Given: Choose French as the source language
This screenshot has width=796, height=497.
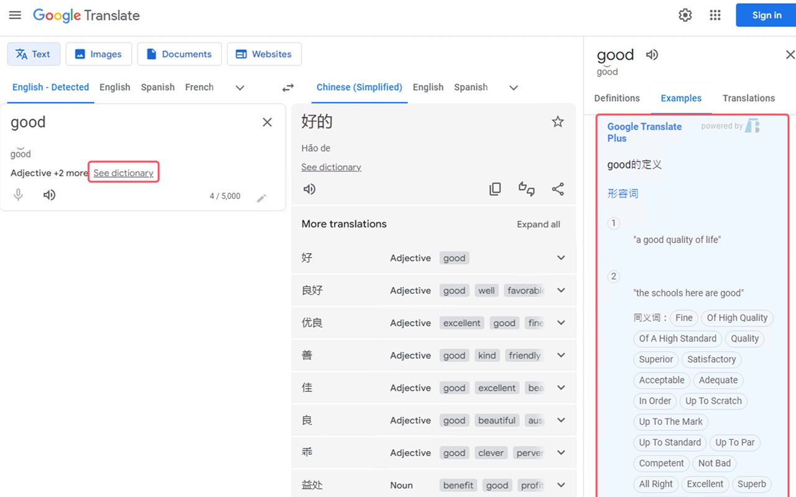Looking at the screenshot, I should click(x=199, y=88).
